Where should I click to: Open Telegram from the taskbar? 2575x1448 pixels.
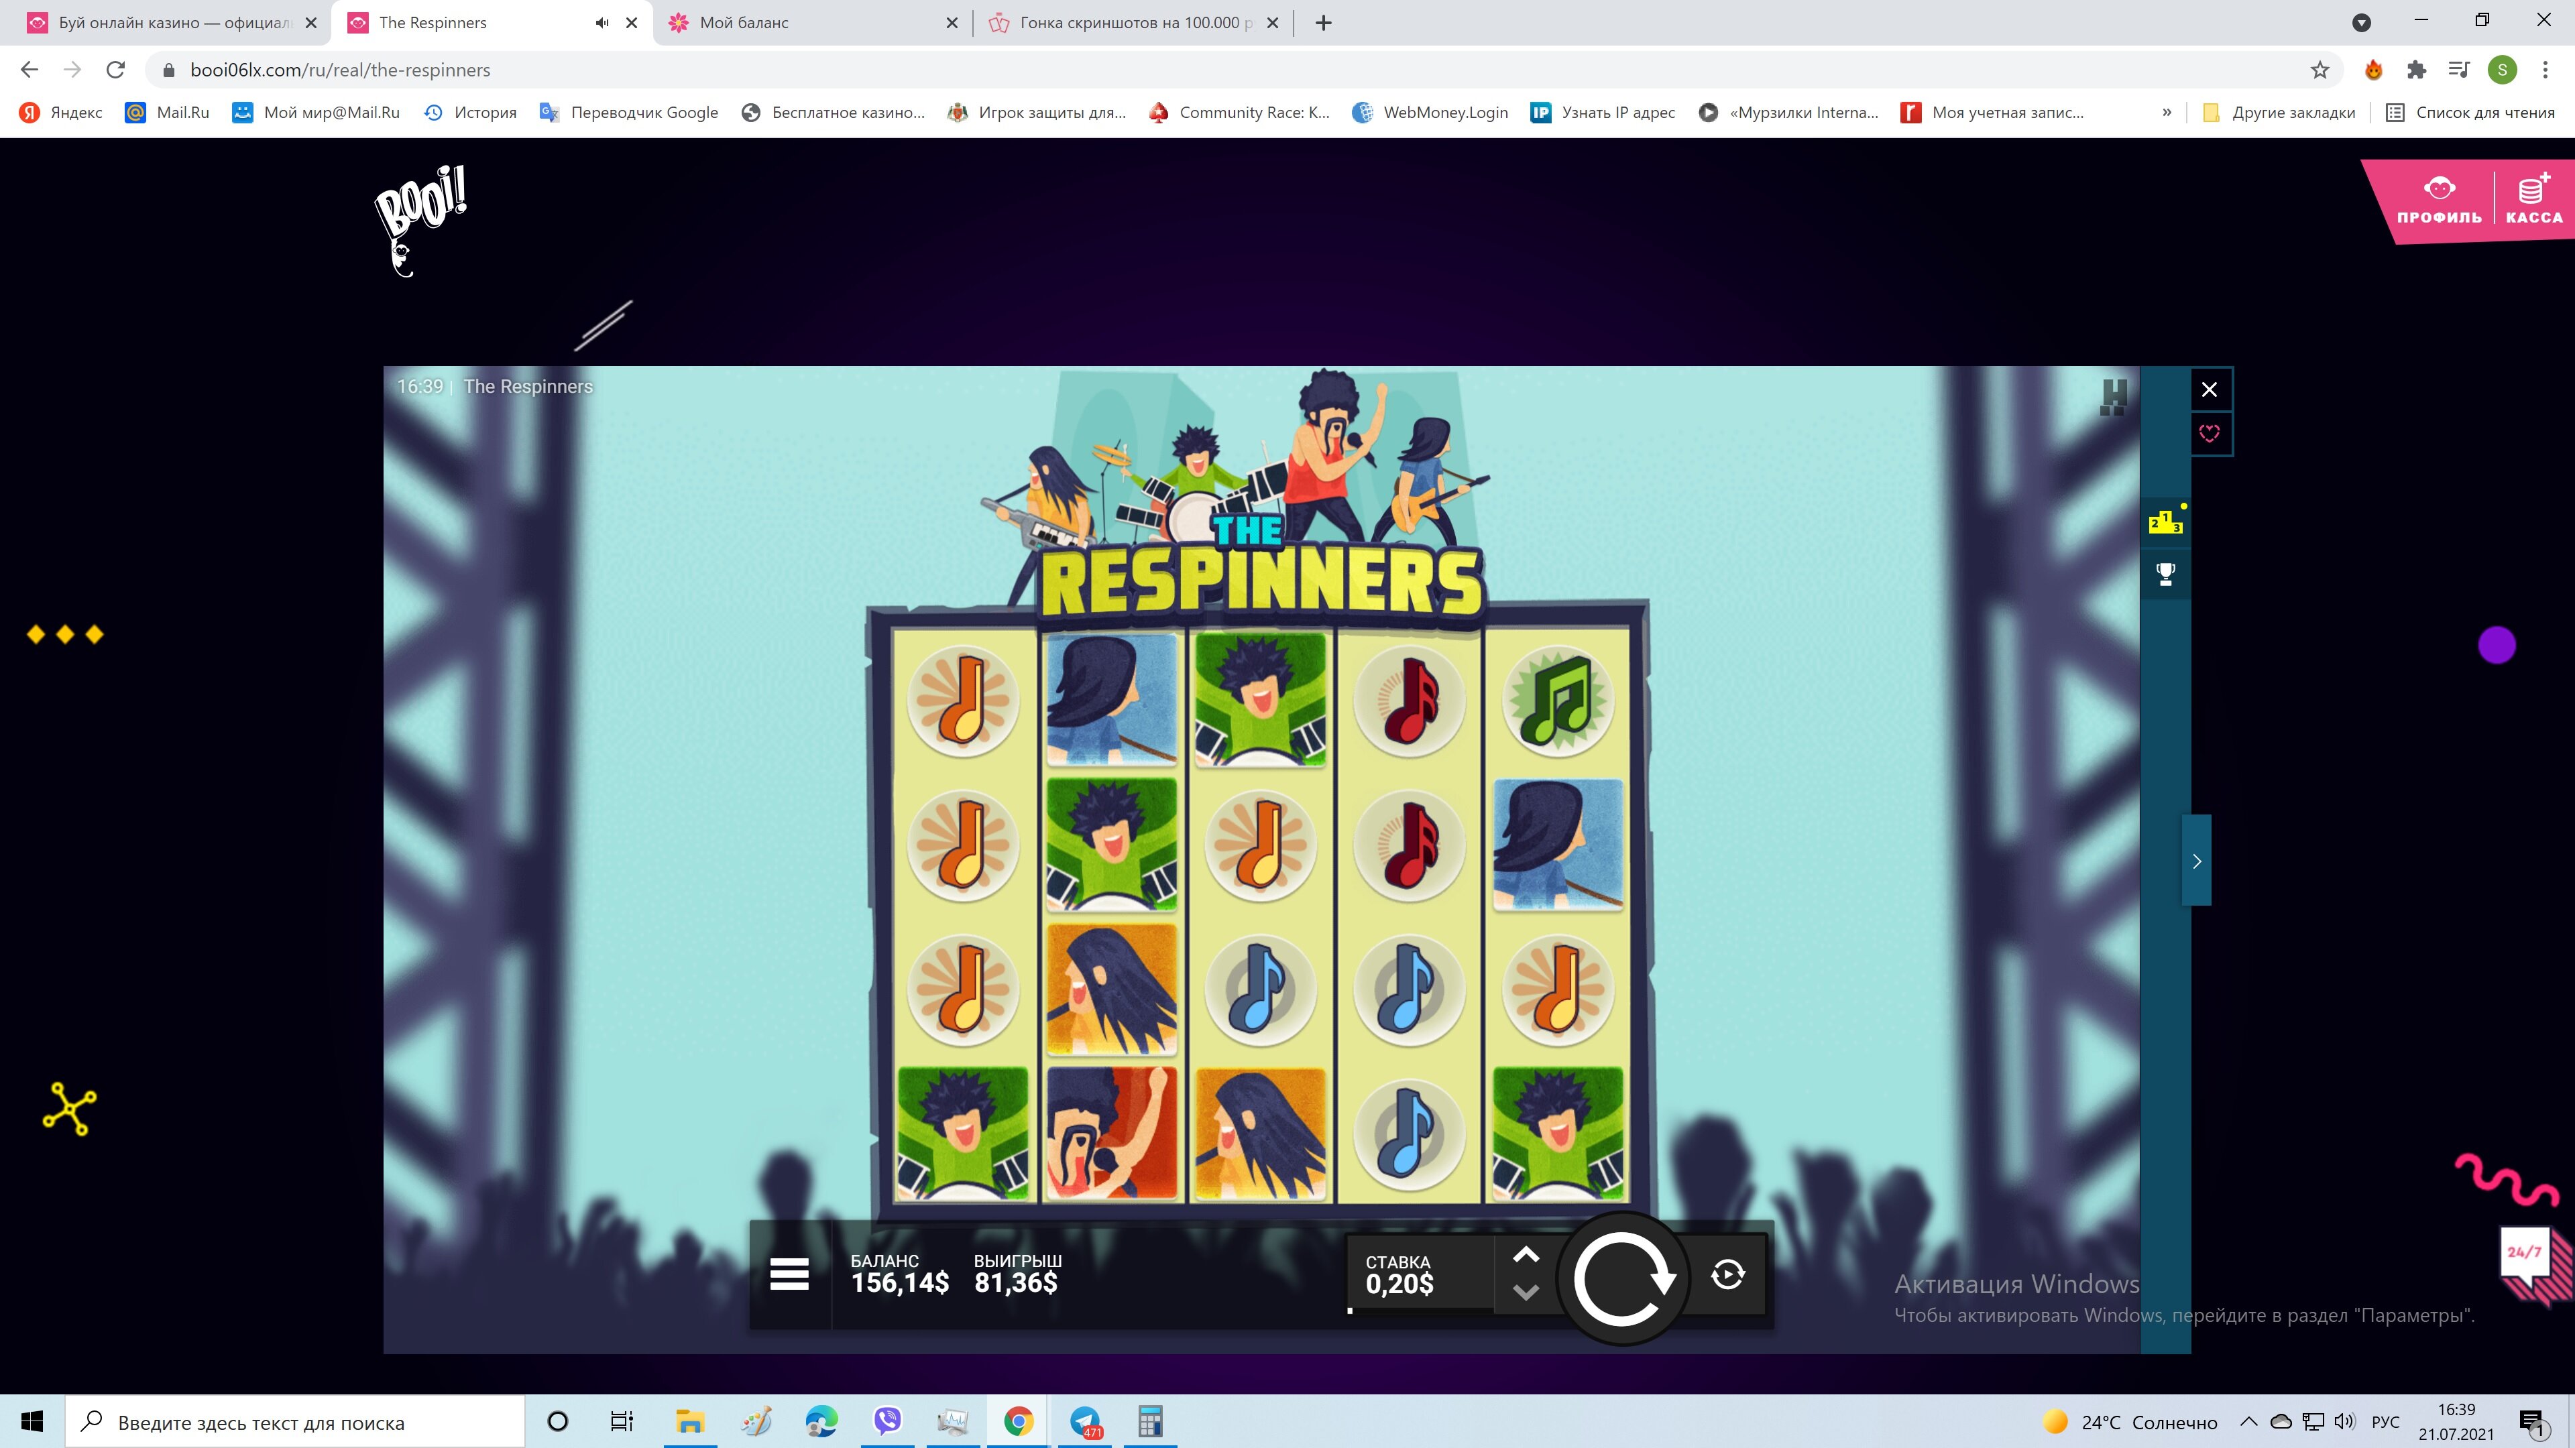tap(1086, 1421)
